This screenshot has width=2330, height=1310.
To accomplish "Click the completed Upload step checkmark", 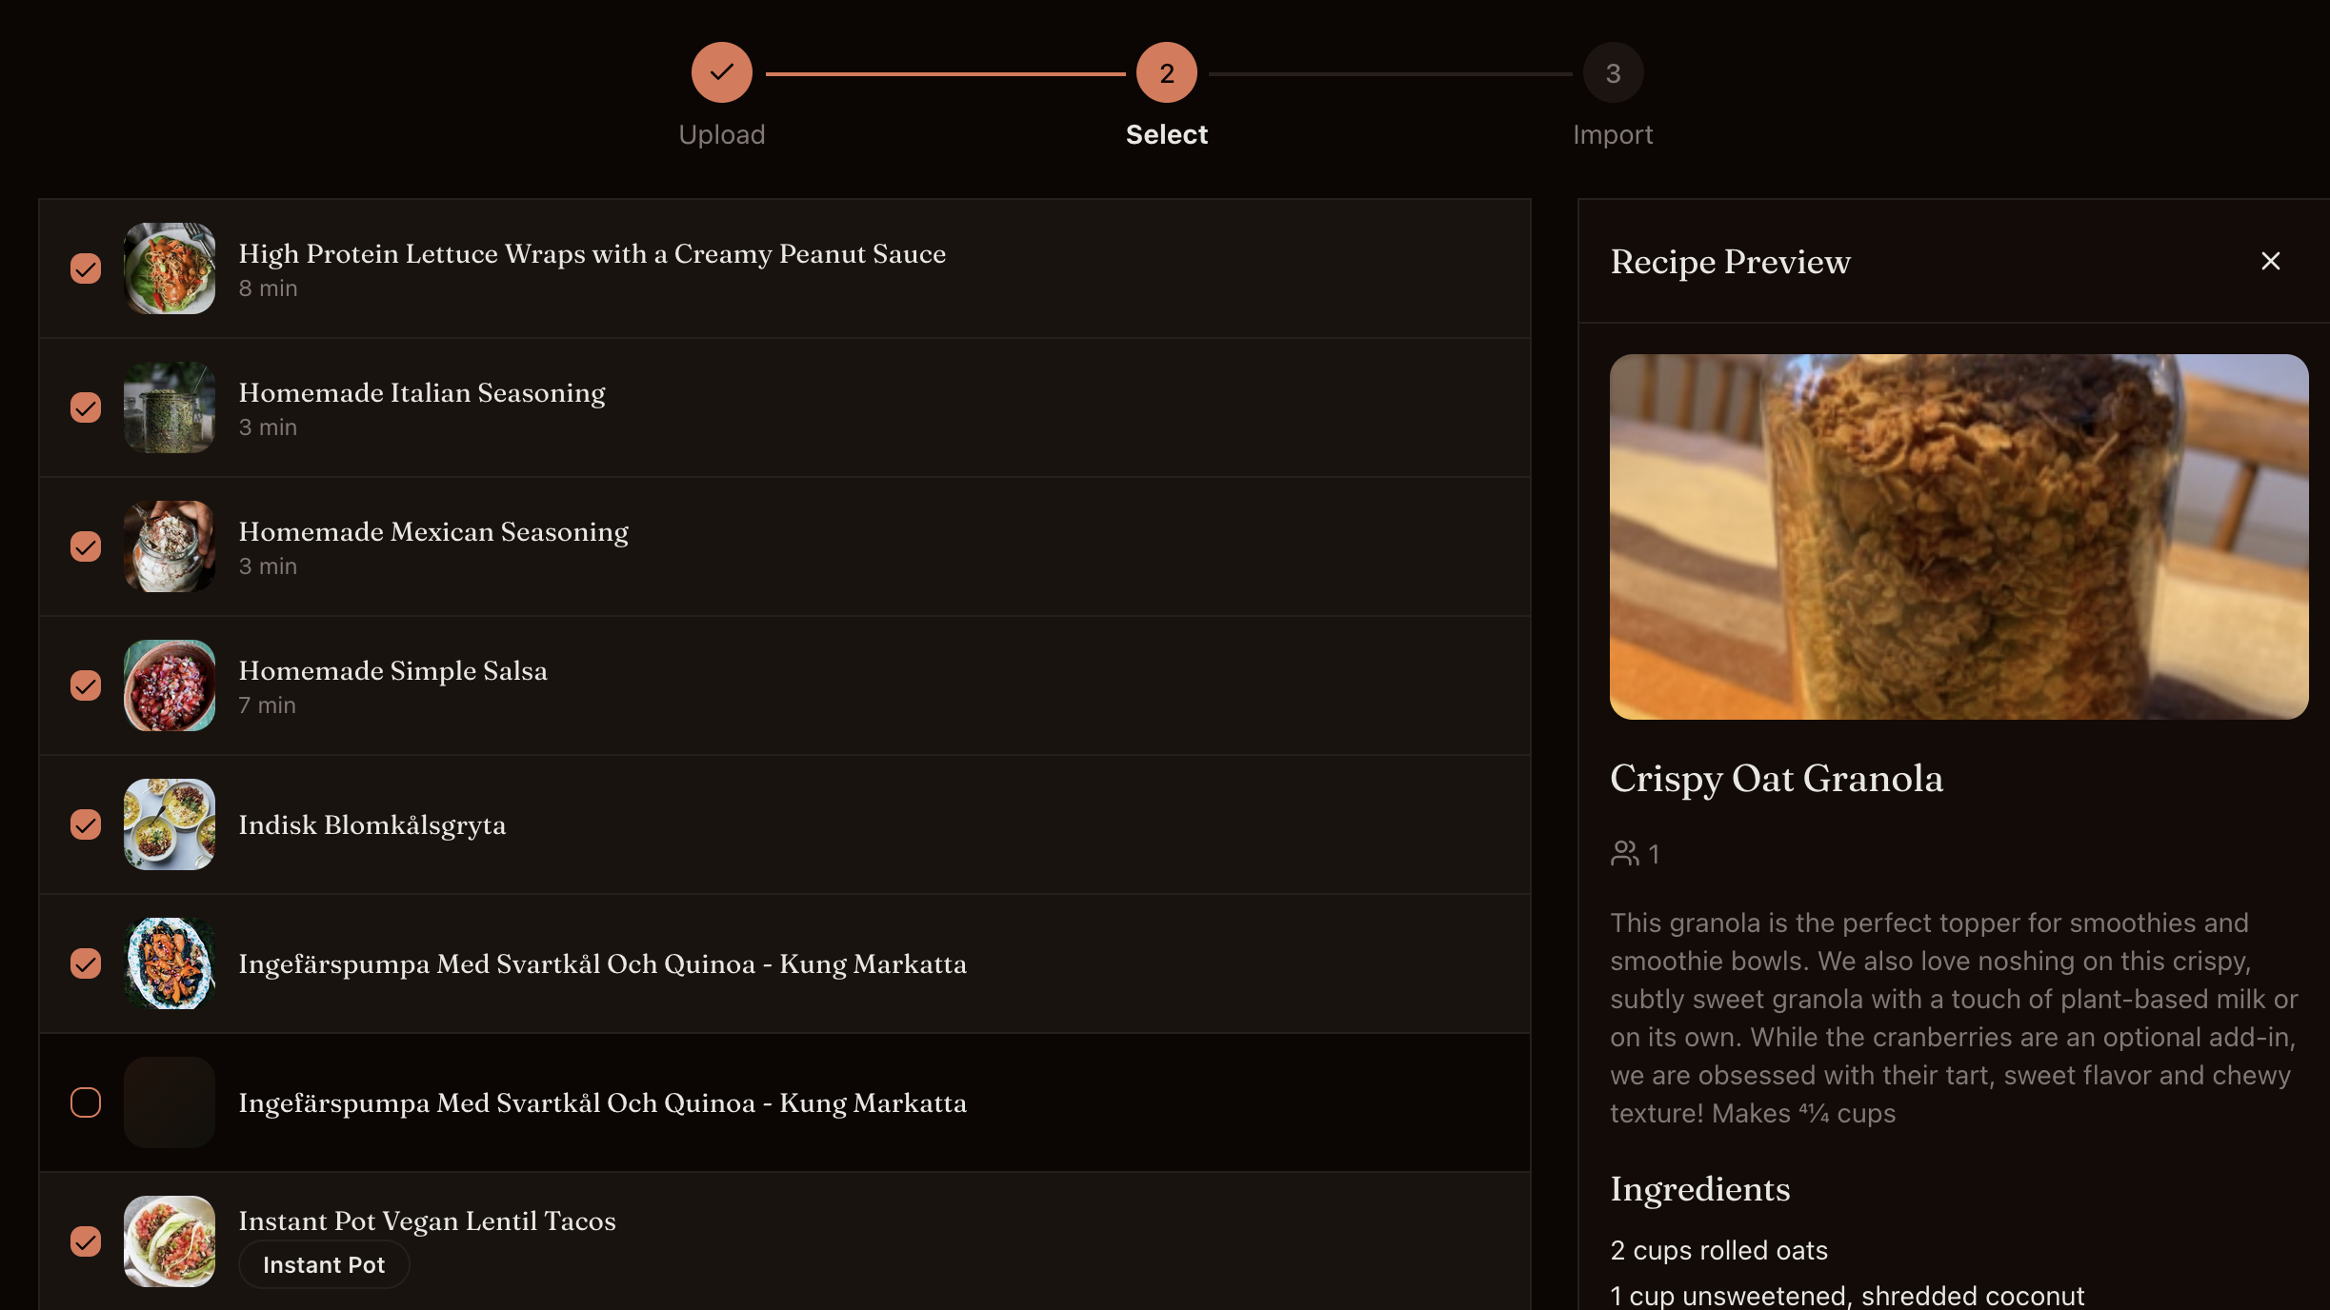I will 721,72.
